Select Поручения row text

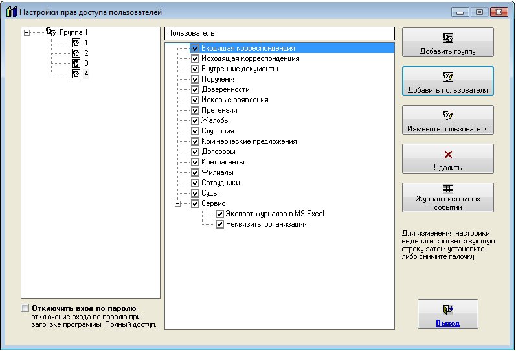(x=219, y=80)
